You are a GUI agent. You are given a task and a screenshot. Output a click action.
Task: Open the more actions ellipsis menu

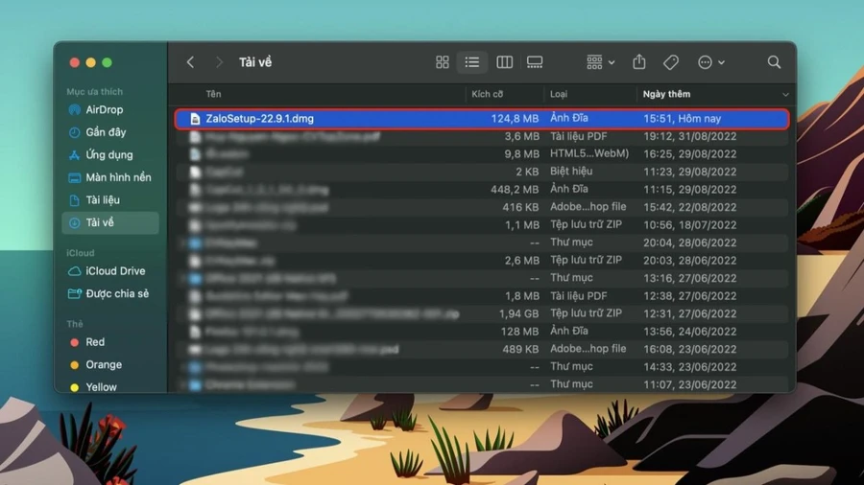click(x=710, y=62)
